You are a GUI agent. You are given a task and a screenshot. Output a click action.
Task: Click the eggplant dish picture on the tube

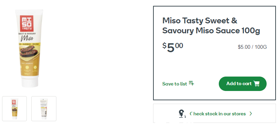coord(29,51)
